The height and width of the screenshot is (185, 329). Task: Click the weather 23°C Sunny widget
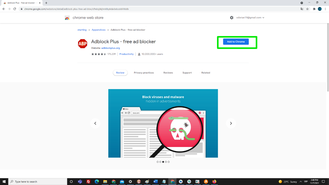pyautogui.click(x=288, y=182)
